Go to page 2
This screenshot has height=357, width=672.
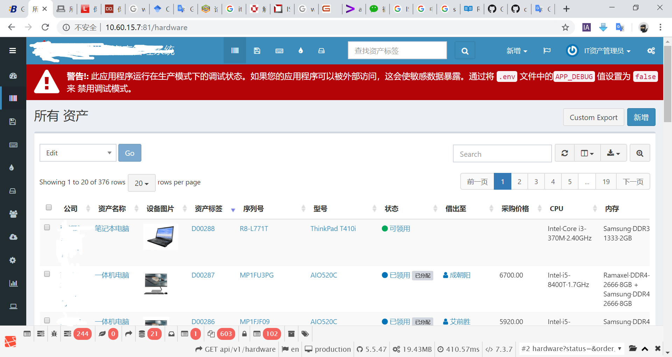click(519, 181)
